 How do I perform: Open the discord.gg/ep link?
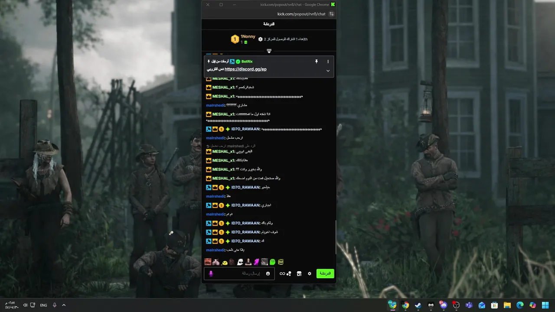click(x=245, y=69)
